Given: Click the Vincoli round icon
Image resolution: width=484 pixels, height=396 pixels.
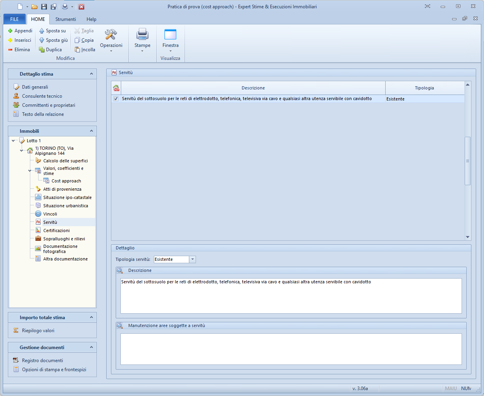Looking at the screenshot, I should [x=38, y=214].
